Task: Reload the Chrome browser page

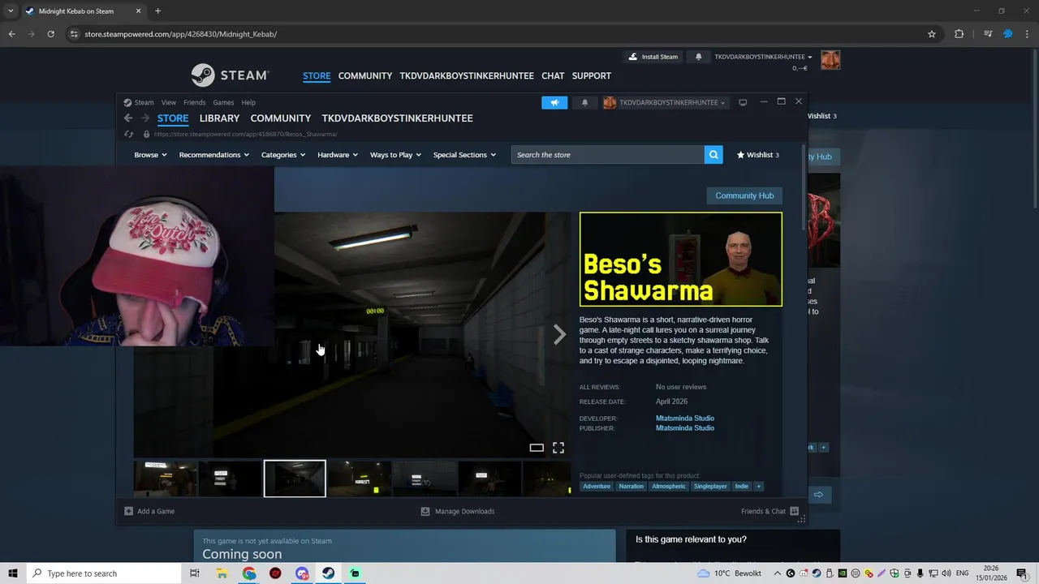Action: [x=50, y=34]
